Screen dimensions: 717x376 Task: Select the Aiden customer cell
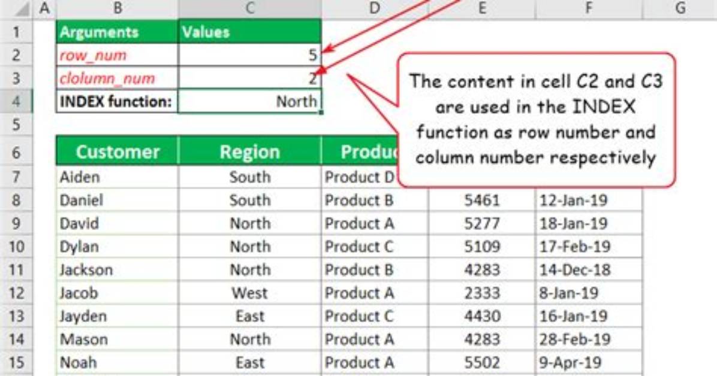coord(117,177)
